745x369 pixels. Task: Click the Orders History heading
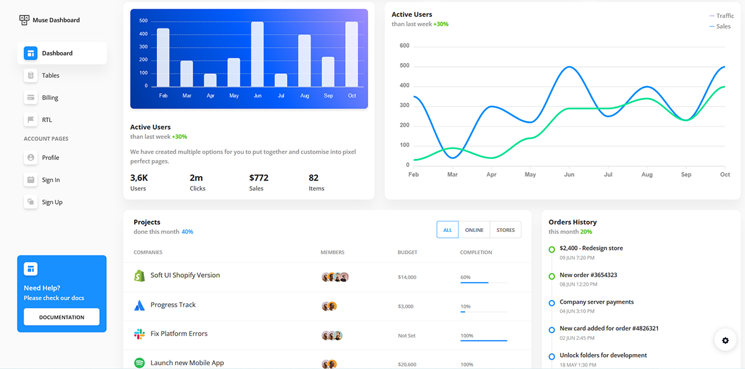click(x=572, y=222)
